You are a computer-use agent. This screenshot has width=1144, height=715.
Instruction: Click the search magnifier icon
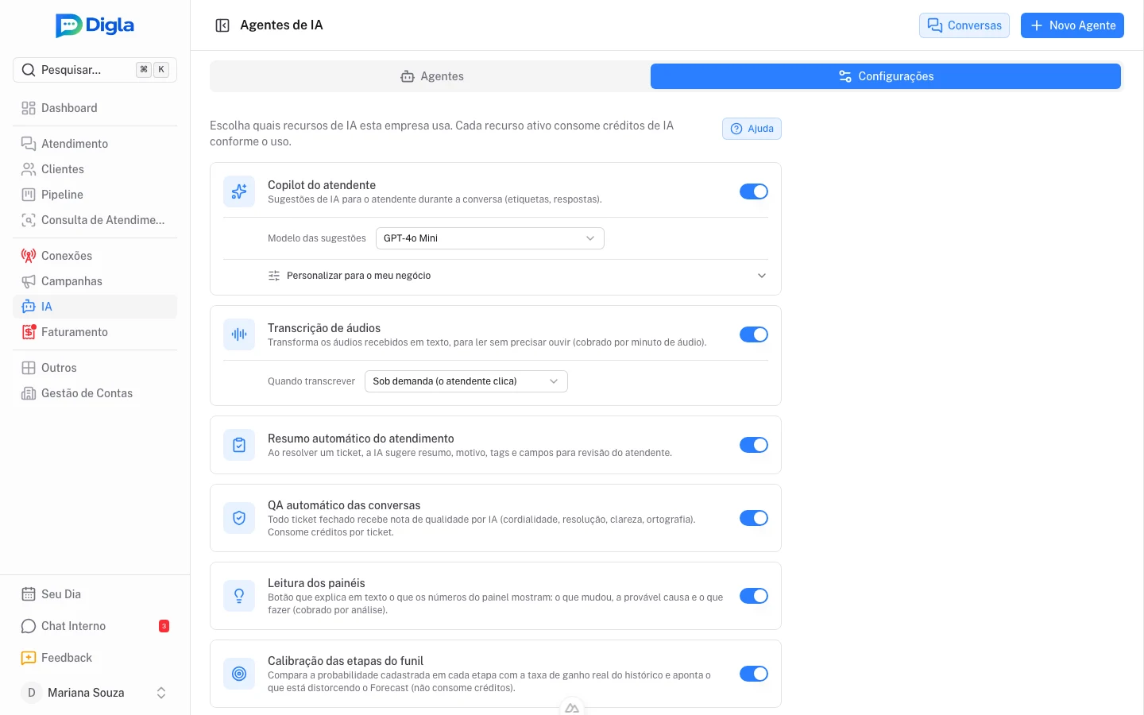pos(29,70)
